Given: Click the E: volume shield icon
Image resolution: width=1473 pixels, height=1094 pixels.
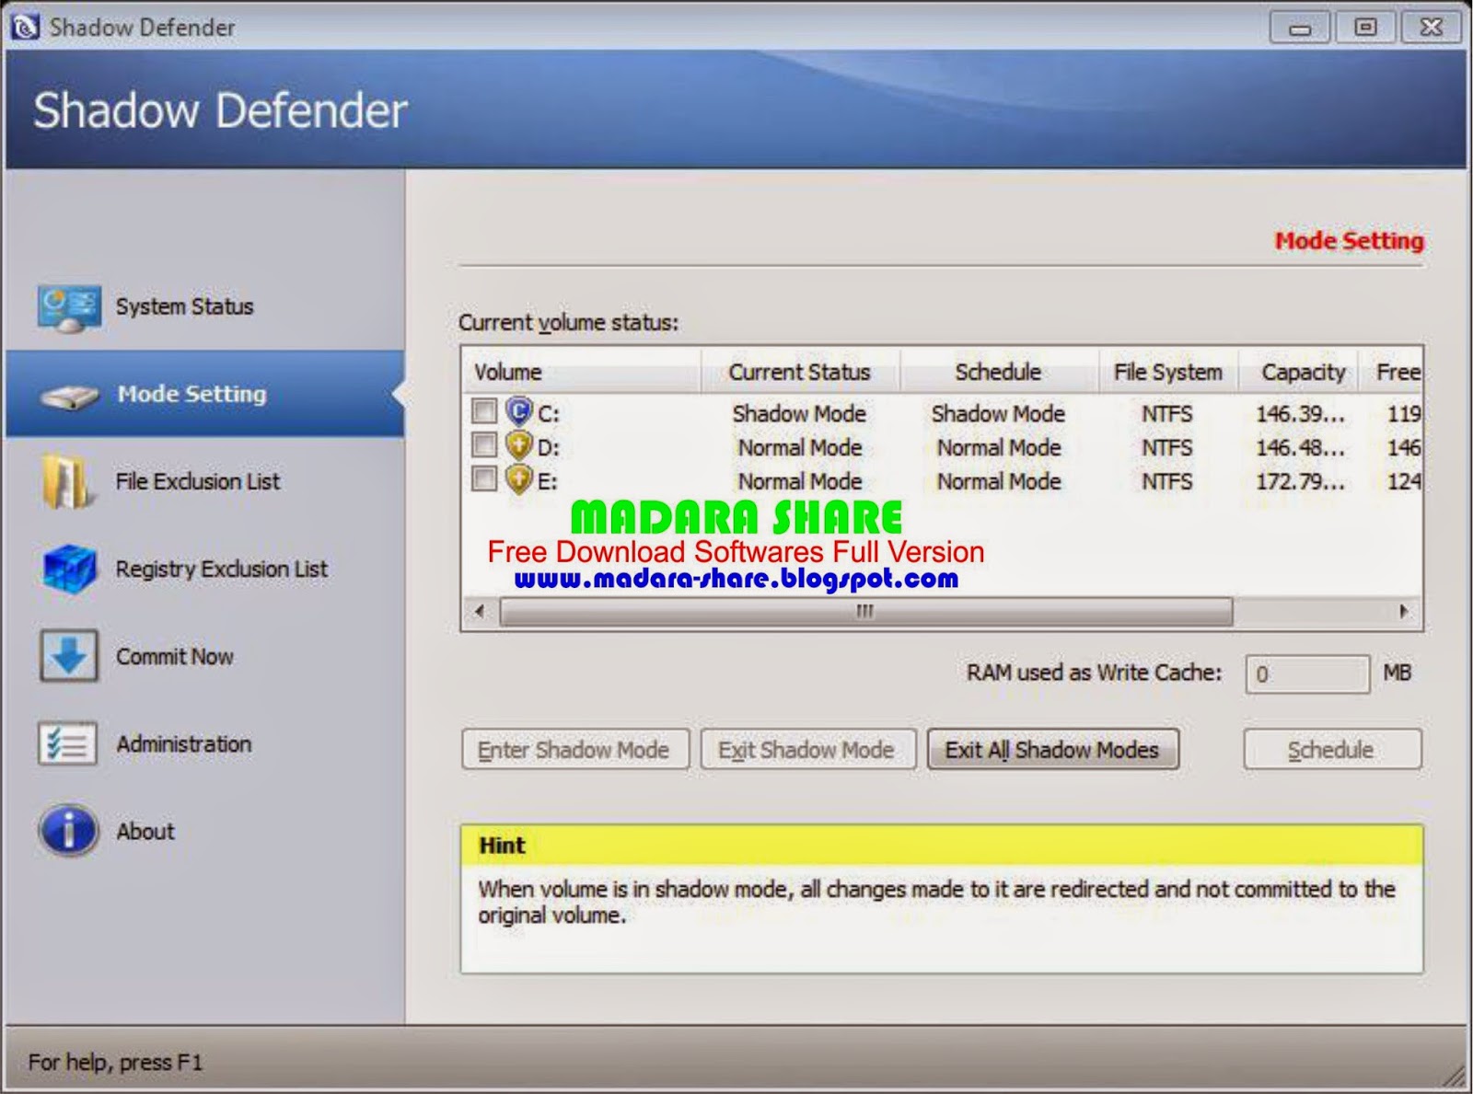Looking at the screenshot, I should pos(519,479).
